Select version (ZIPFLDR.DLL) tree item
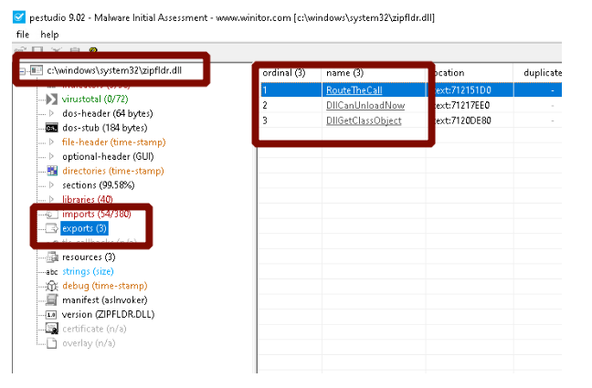Image resolution: width=592 pixels, height=388 pixels. [108, 314]
